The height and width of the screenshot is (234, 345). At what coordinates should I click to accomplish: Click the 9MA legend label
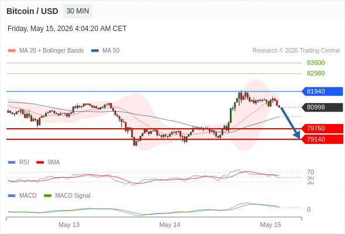(54, 163)
